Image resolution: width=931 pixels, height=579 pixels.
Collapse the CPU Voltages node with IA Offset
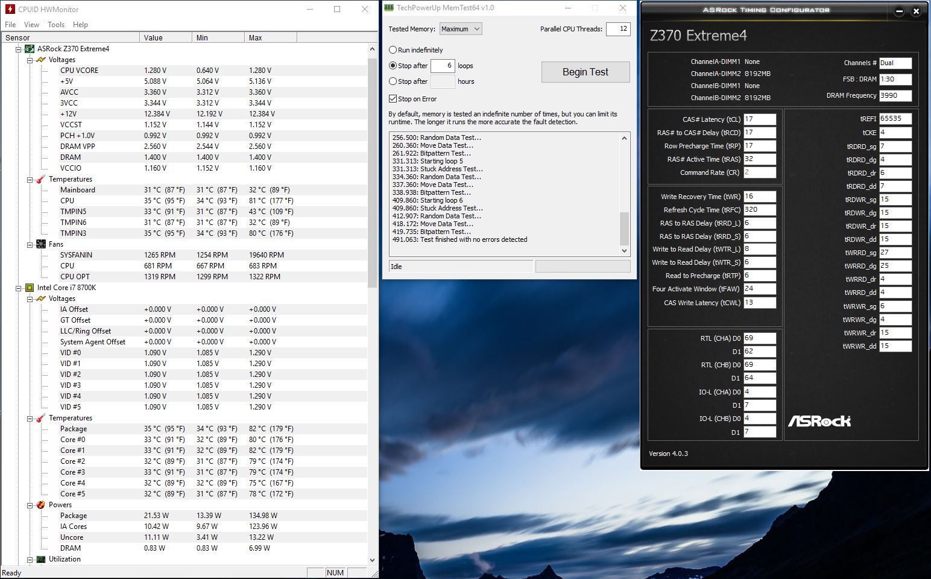30,299
